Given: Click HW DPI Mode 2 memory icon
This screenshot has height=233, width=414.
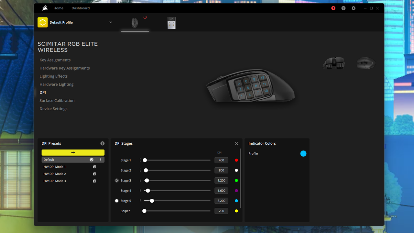Looking at the screenshot, I should pyautogui.click(x=94, y=174).
